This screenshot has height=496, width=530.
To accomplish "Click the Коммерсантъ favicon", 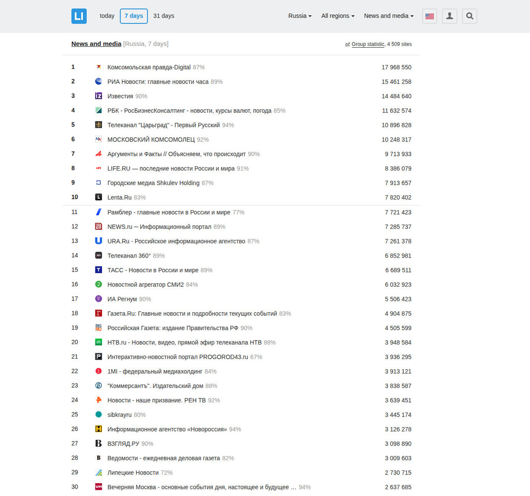I will tap(98, 386).
